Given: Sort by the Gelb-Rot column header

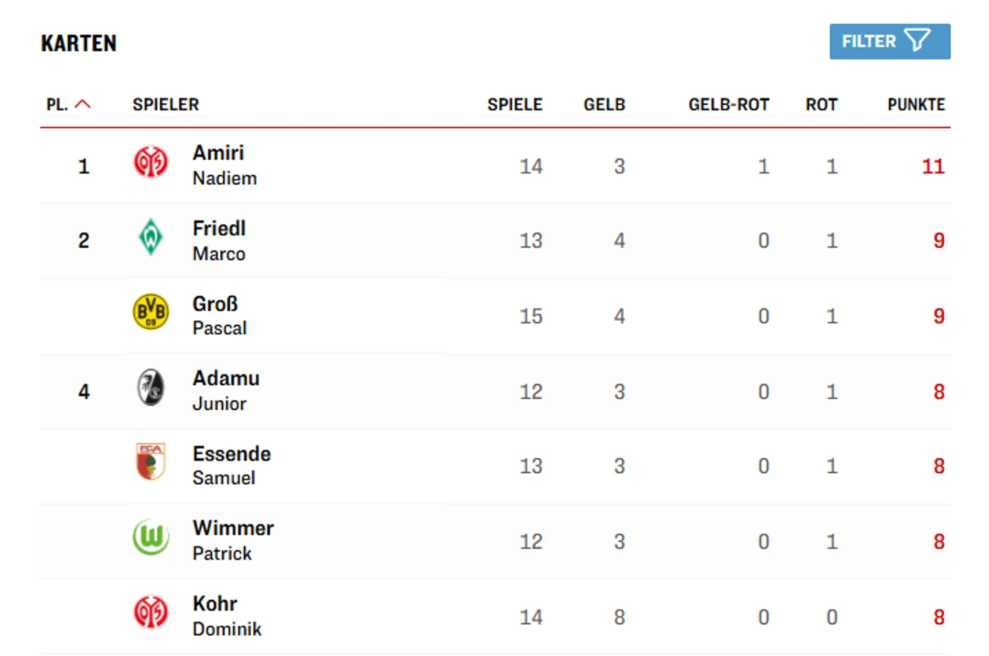Looking at the screenshot, I should pyautogui.click(x=728, y=105).
